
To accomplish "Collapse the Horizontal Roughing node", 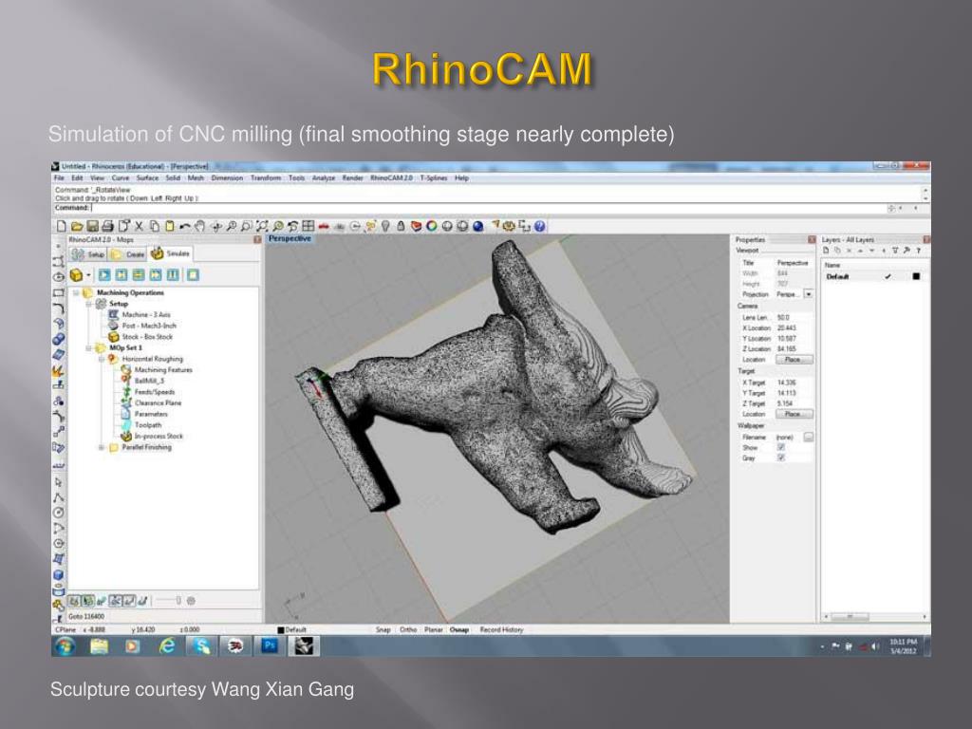I will pos(101,359).
